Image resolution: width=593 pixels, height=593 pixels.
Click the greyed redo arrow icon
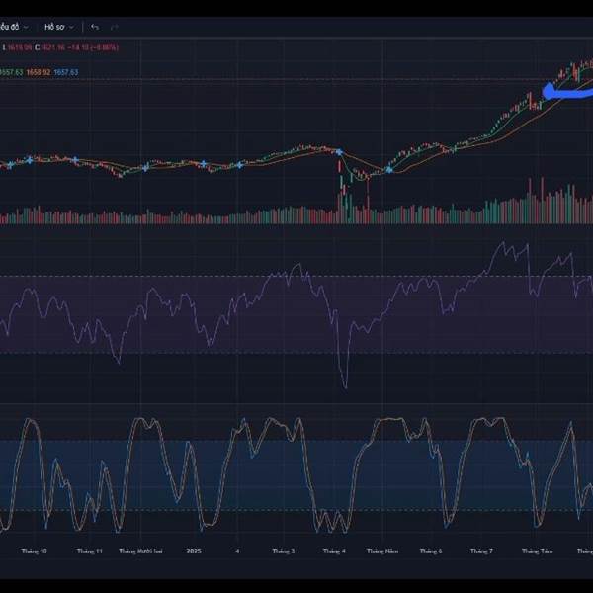click(115, 27)
